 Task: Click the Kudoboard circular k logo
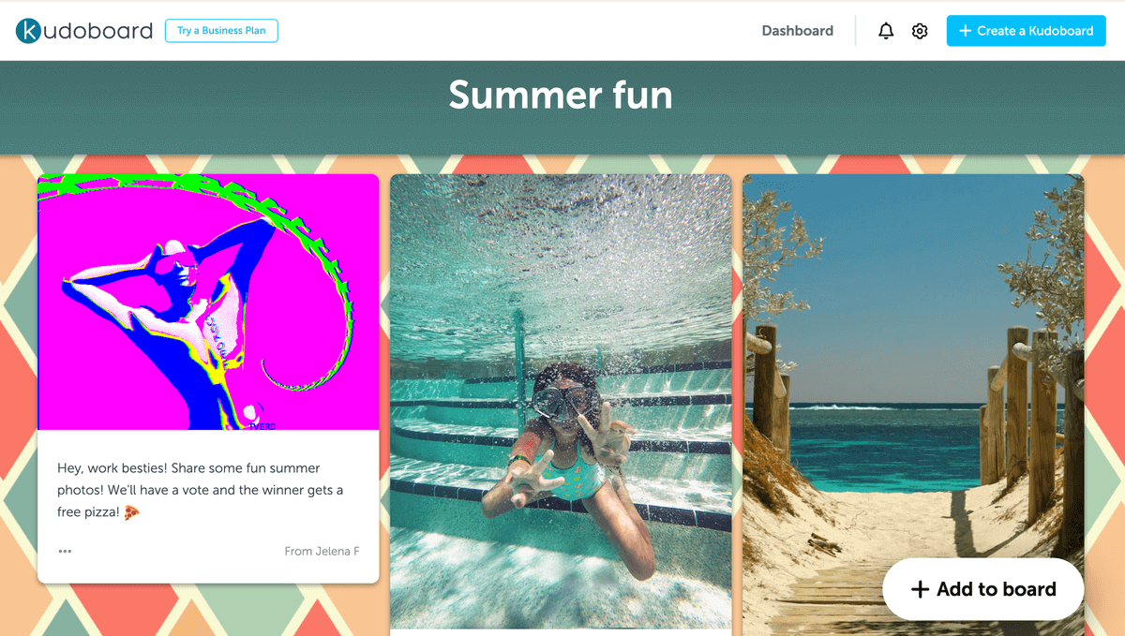coord(29,31)
